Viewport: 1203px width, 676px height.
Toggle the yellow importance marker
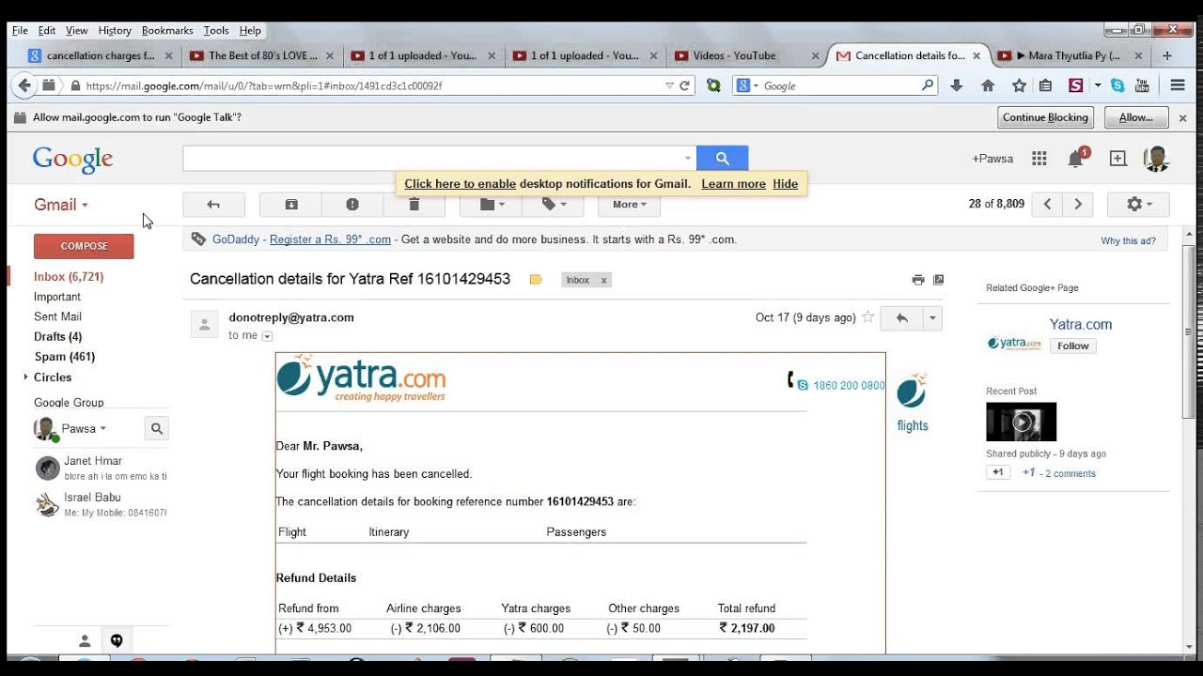(536, 280)
